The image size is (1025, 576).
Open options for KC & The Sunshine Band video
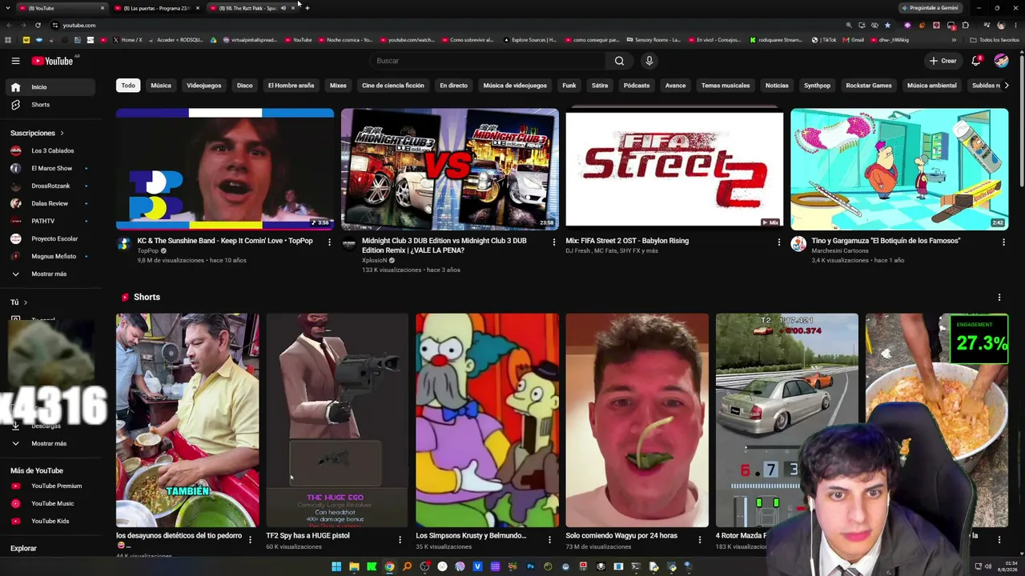click(x=329, y=242)
